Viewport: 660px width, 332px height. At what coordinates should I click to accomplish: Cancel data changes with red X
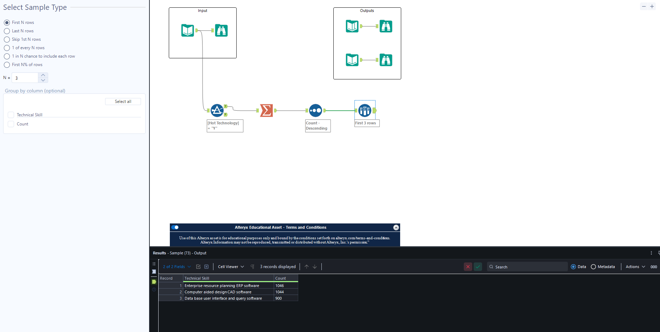point(468,267)
